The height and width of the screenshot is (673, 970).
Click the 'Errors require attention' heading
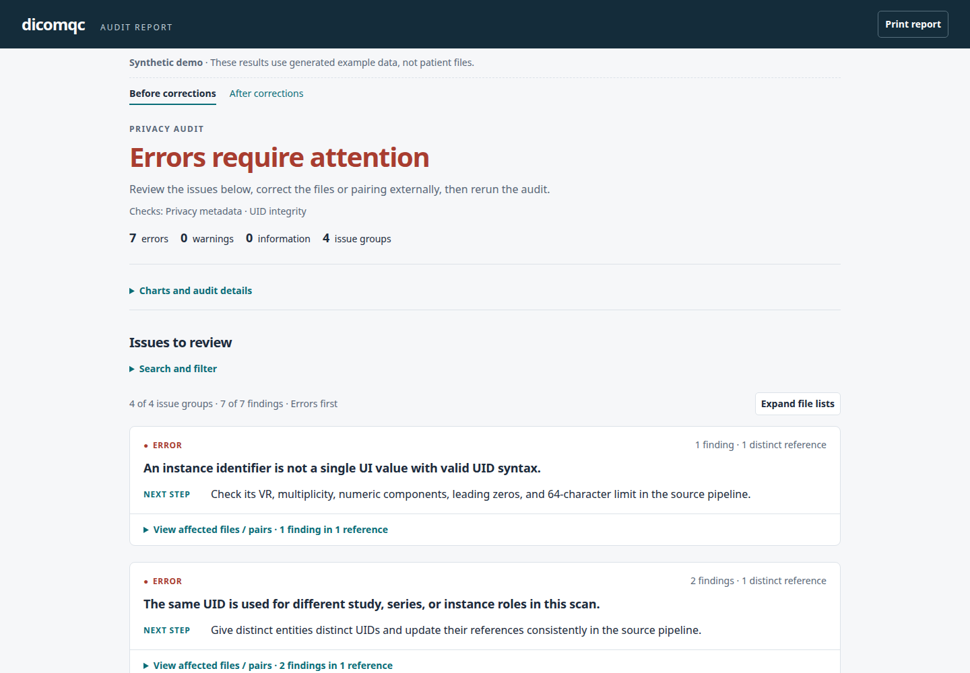tap(280, 157)
